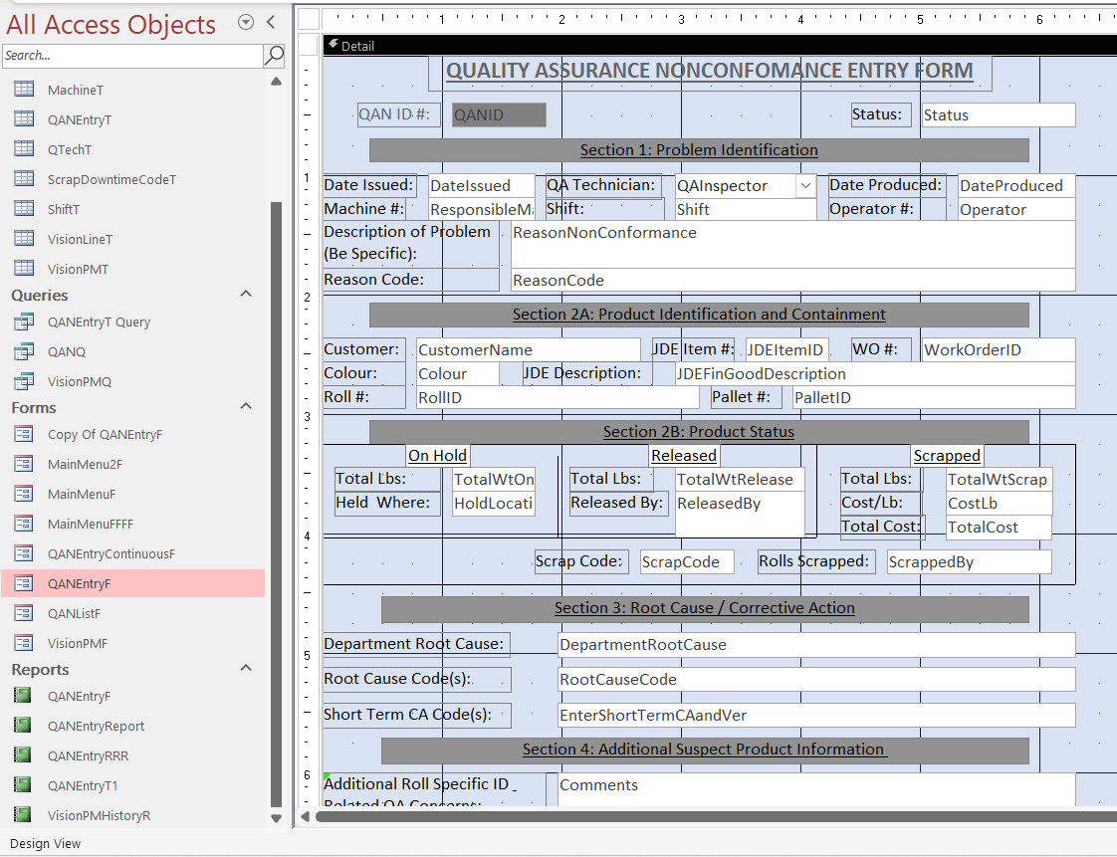Screen dimensions: 1117x857
Task: Select the Scrapped label
Action: coord(947,455)
